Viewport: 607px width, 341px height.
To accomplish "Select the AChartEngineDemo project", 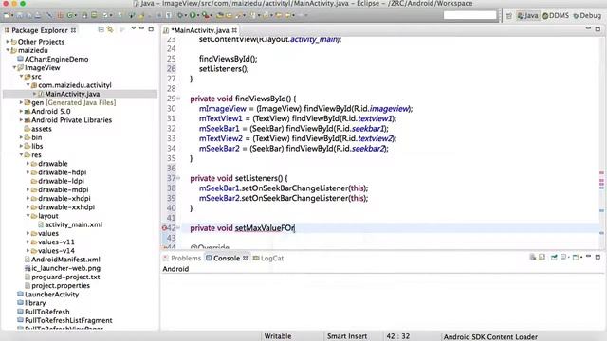I will 56,59.
